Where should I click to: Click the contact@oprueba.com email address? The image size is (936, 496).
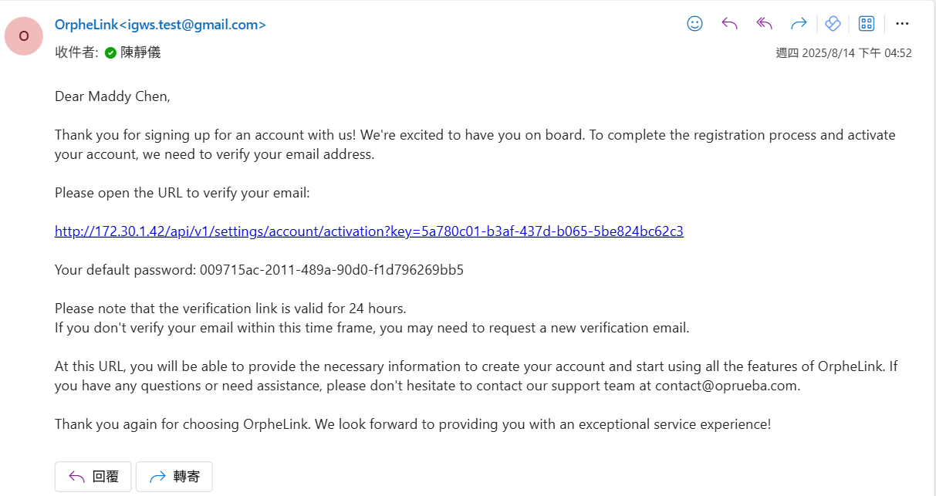[x=725, y=386]
